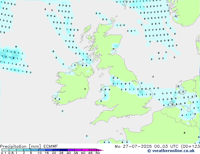Select the 5–10 mm legend swatch
This screenshot has height=154, width=200.
point(34,150)
